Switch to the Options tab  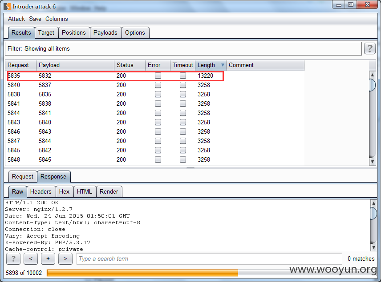click(135, 33)
